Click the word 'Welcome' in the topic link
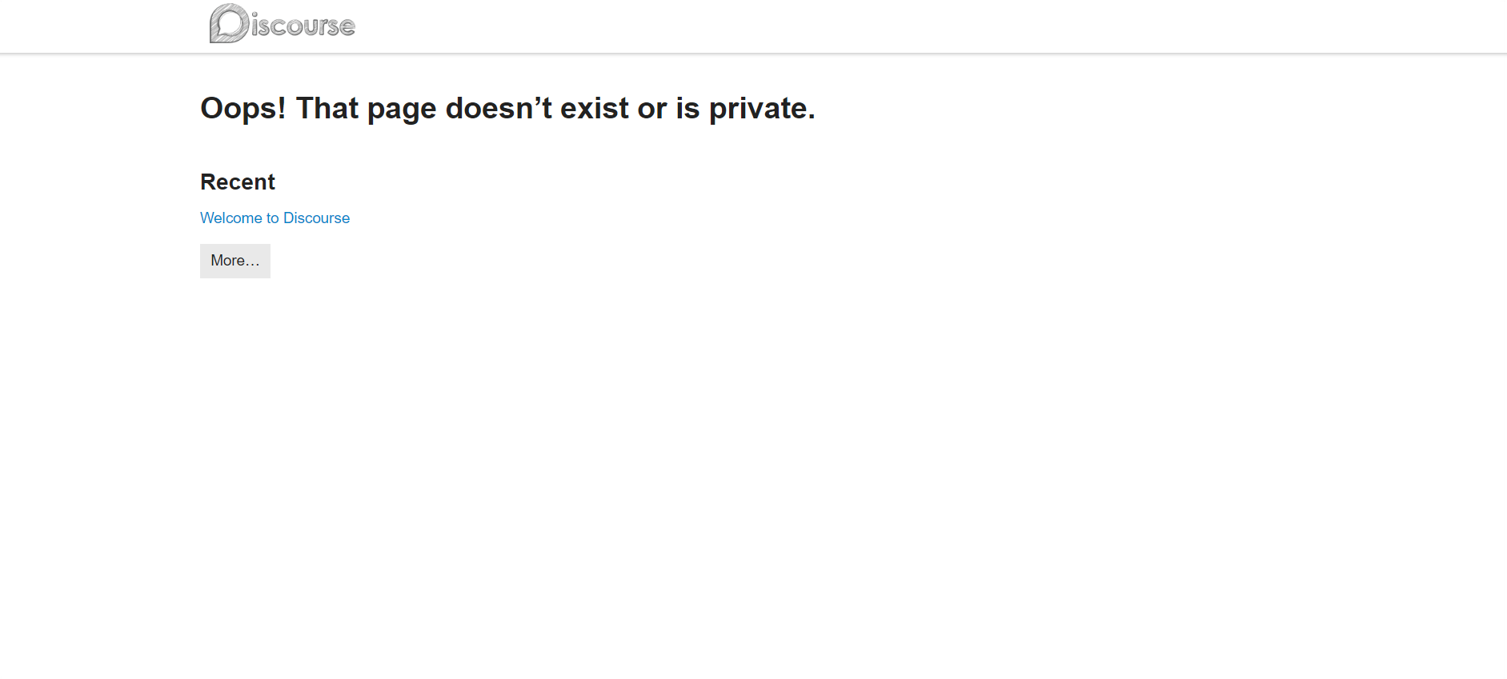The height and width of the screenshot is (679, 1507). click(231, 218)
